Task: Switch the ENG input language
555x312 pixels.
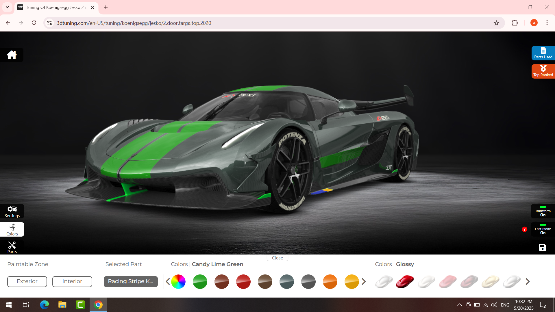Action: [x=505, y=305]
